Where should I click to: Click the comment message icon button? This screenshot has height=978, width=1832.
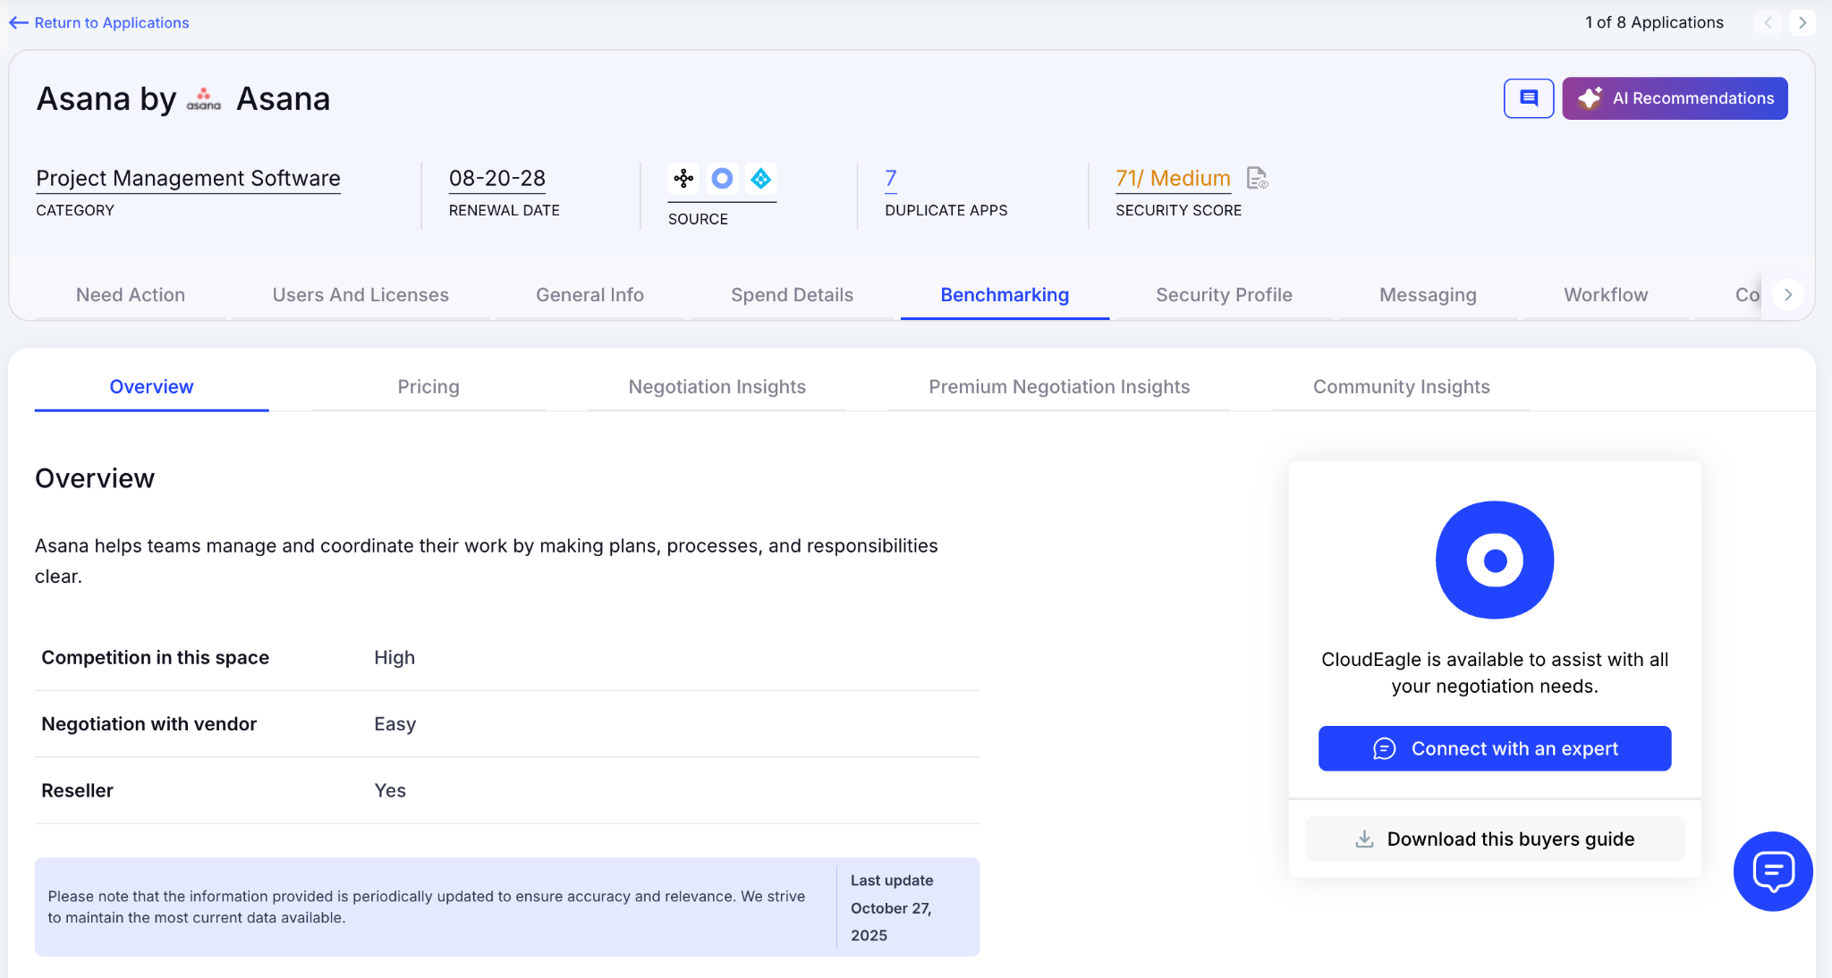1528,98
